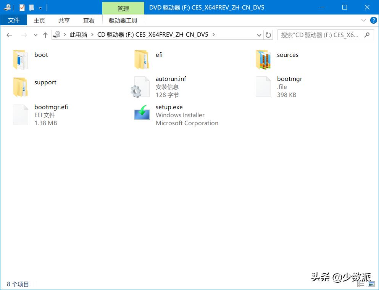Viewport: 379px width, 290px height.
Task: Open the 文件 menu
Action: [x=14, y=20]
